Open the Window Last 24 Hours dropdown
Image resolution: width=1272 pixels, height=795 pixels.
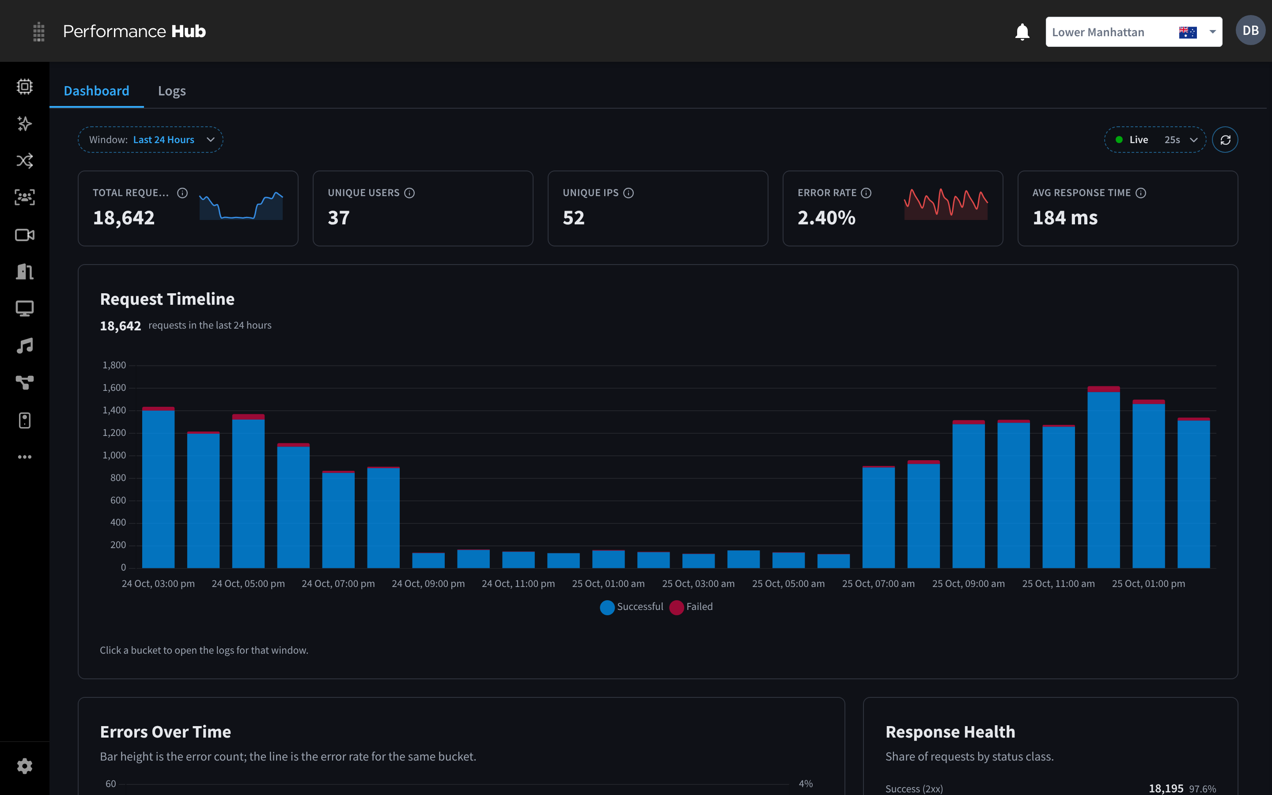(150, 140)
